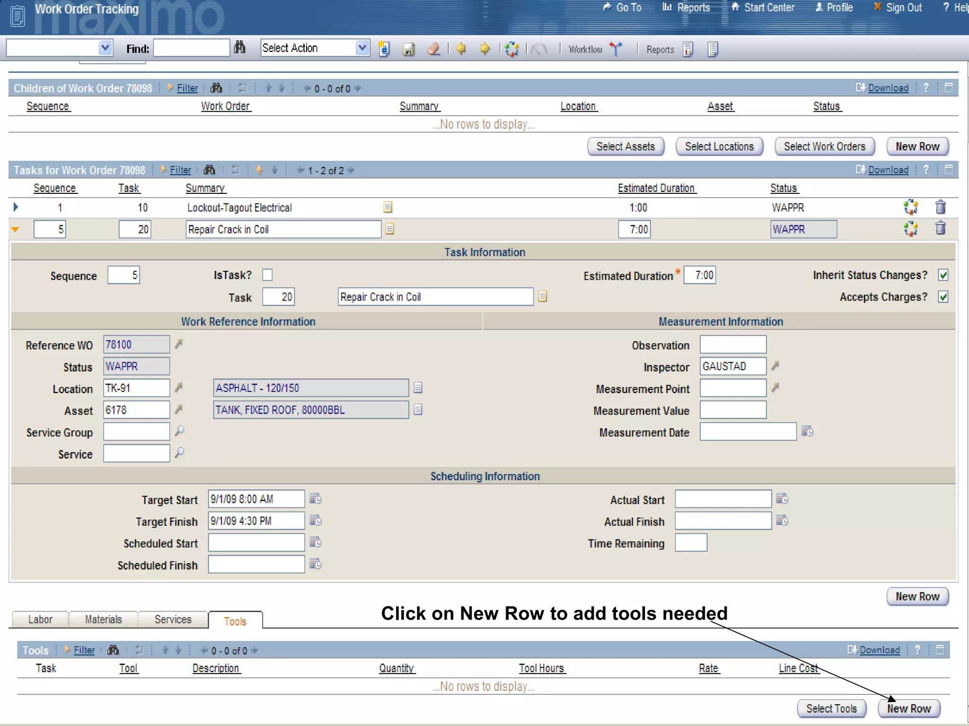Collapse Children of Work Order table

tap(949, 88)
